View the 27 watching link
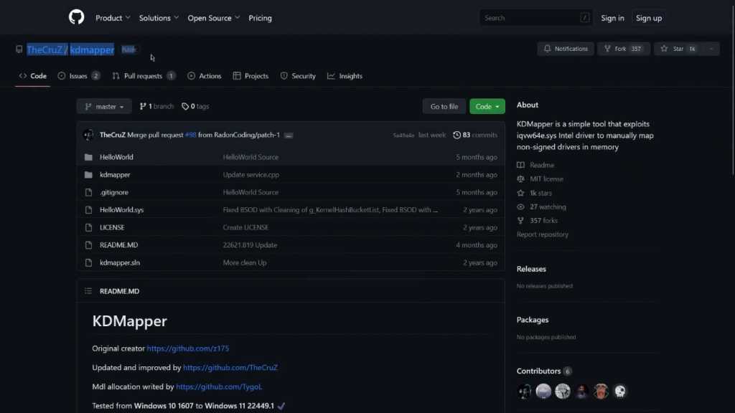This screenshot has width=735, height=413. point(541,206)
